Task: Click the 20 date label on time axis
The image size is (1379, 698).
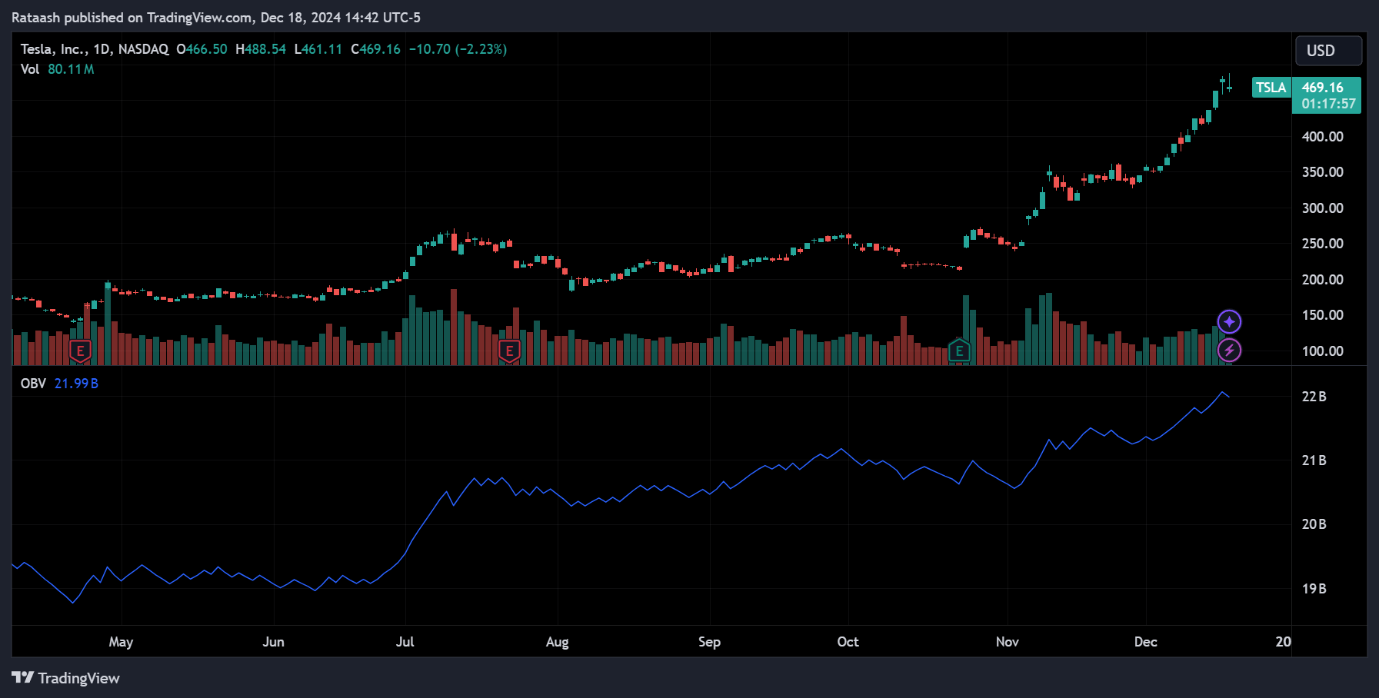Action: 1283,642
